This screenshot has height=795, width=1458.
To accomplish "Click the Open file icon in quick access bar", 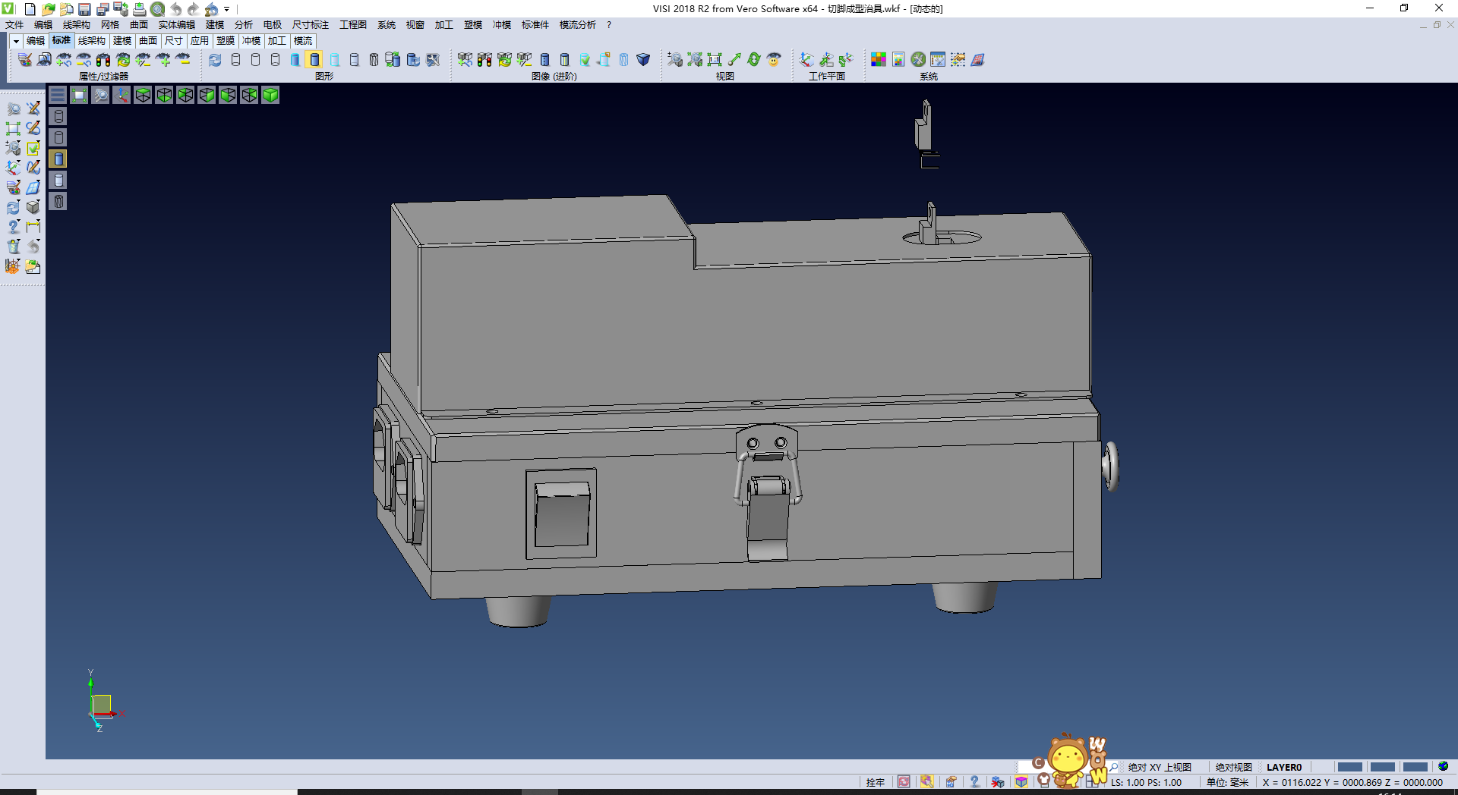I will 48,9.
